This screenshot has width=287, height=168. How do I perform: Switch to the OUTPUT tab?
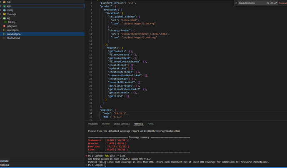(x=106, y=124)
